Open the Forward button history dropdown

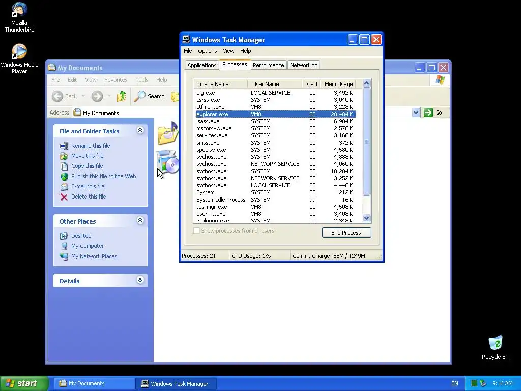click(x=109, y=96)
